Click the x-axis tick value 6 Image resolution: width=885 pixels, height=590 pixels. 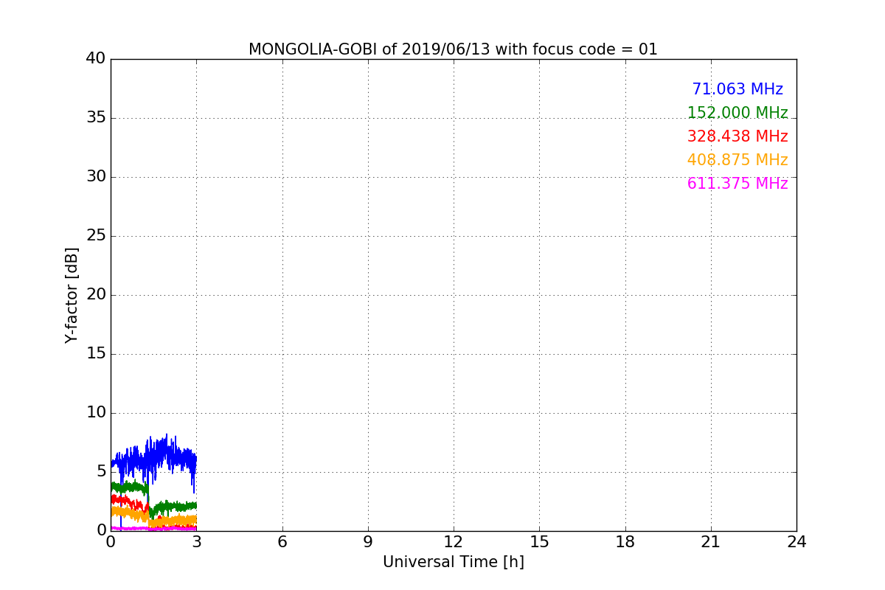(x=282, y=542)
